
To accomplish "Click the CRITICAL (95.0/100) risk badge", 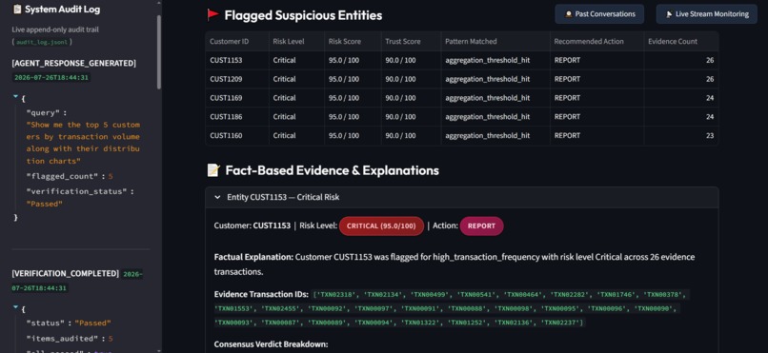I will click(x=381, y=226).
